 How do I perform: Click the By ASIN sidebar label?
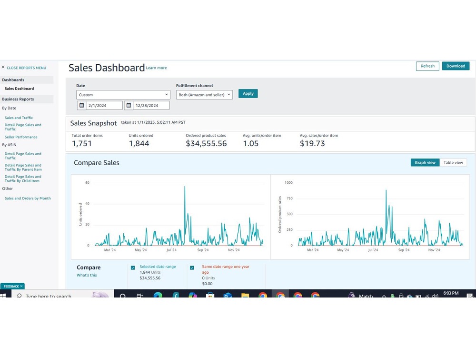point(9,145)
